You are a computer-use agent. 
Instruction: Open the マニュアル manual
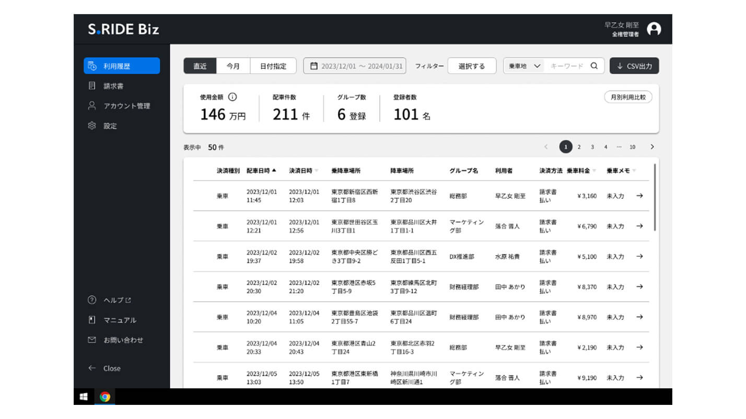coord(120,320)
